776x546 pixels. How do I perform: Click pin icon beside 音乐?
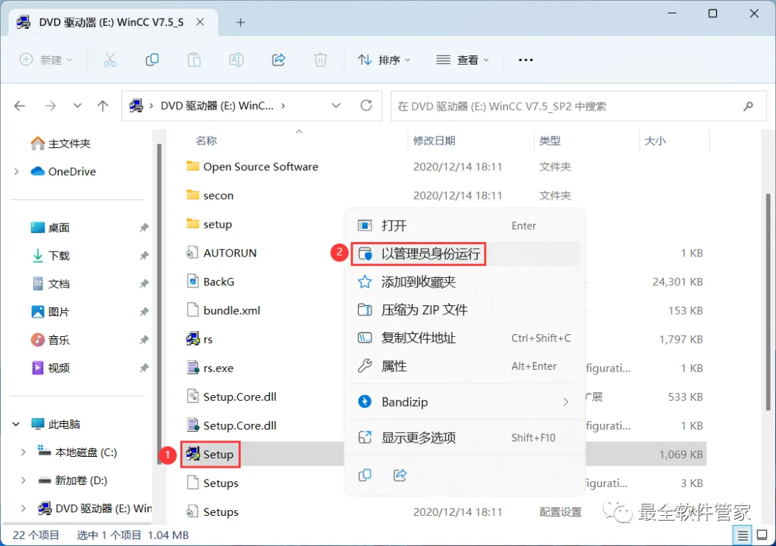click(144, 340)
